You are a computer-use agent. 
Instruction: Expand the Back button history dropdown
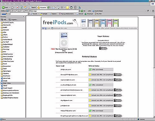[9, 7]
